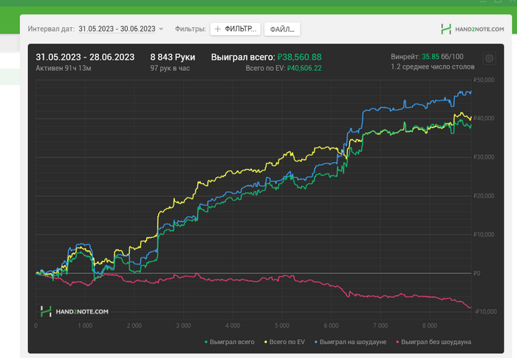This screenshot has height=358, width=517.
Task: Click the ₽0 axis label
Action: point(477,273)
